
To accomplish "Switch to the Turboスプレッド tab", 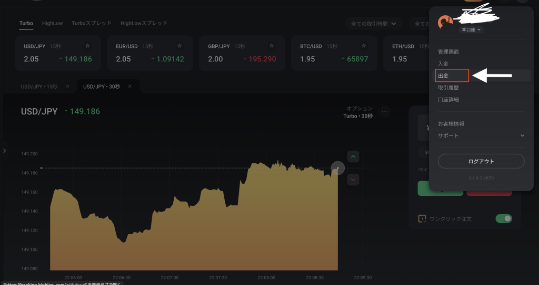I will coord(92,23).
